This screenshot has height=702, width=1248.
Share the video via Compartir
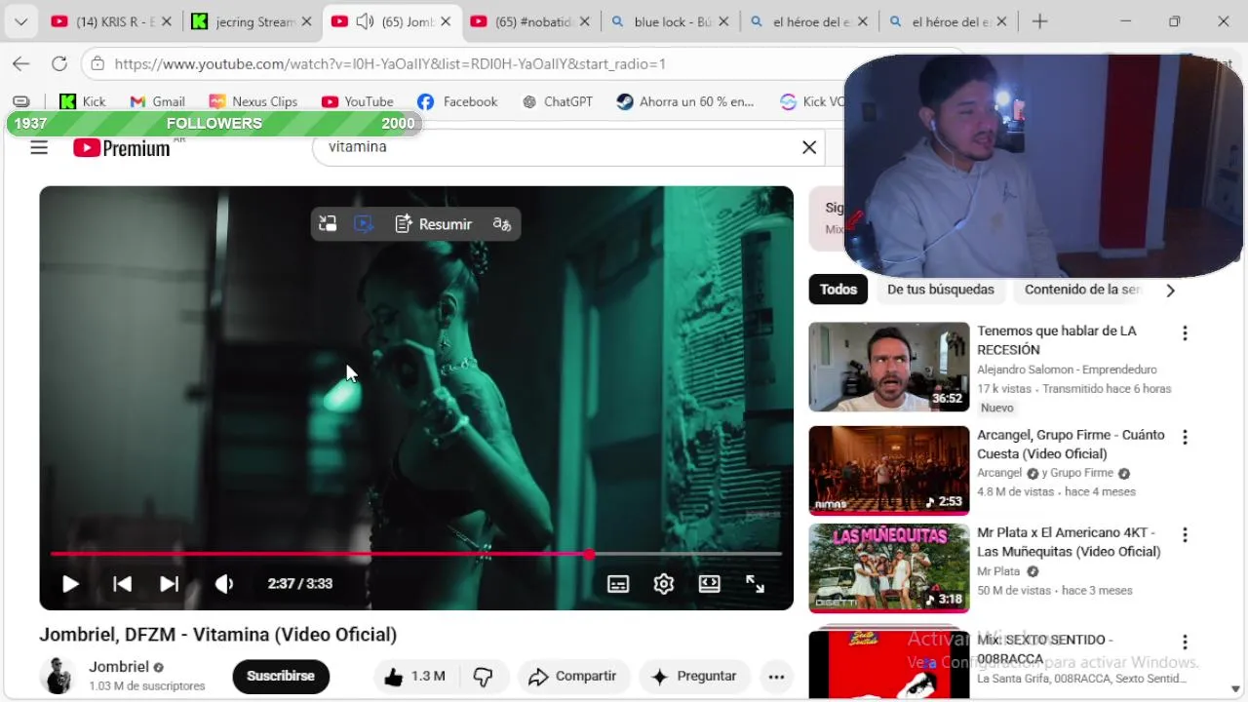tap(573, 676)
